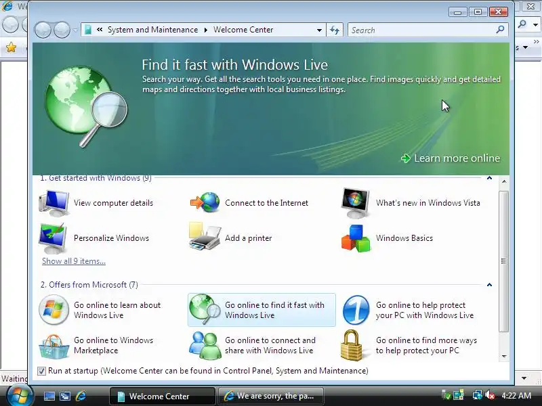Click Personalize Windows label
This screenshot has width=542, height=406.
pyautogui.click(x=111, y=238)
